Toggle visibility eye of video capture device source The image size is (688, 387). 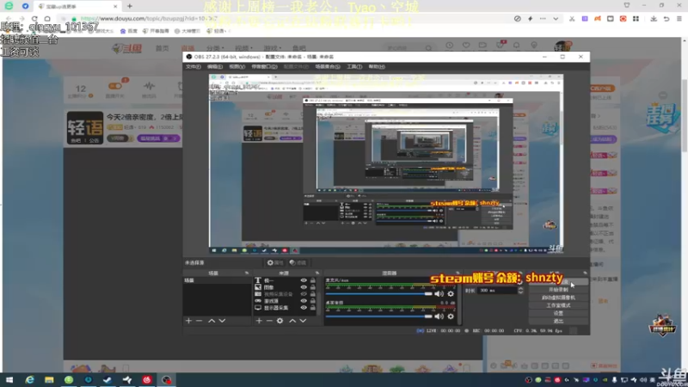(x=304, y=294)
